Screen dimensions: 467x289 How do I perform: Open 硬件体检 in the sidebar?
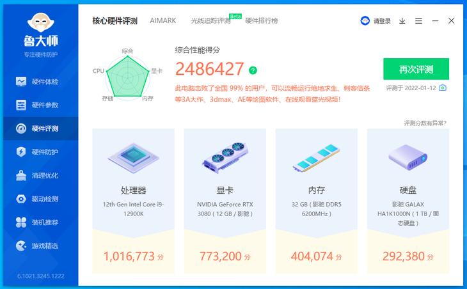pyautogui.click(x=41, y=82)
